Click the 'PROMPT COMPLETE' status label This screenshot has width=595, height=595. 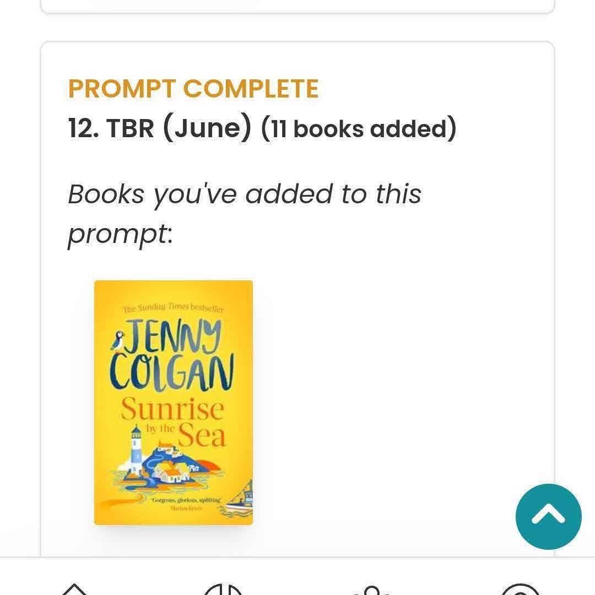click(193, 89)
